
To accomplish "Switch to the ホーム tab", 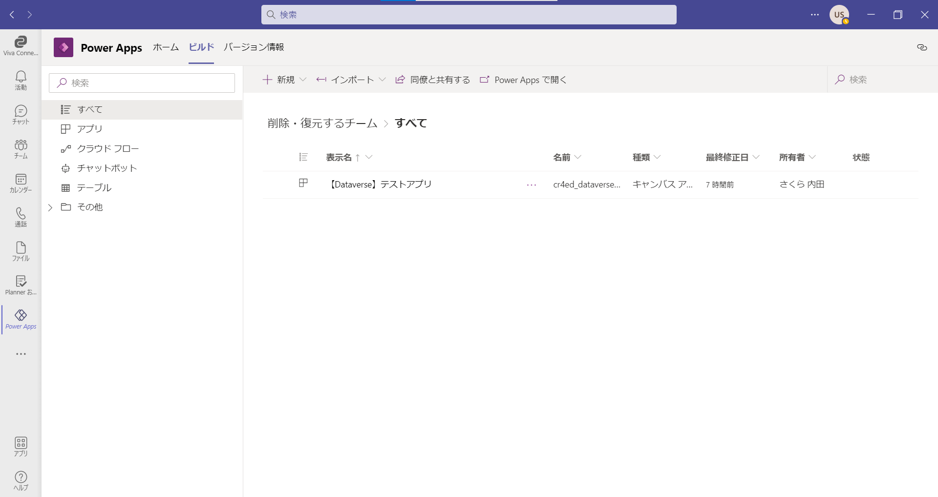I will click(x=166, y=47).
